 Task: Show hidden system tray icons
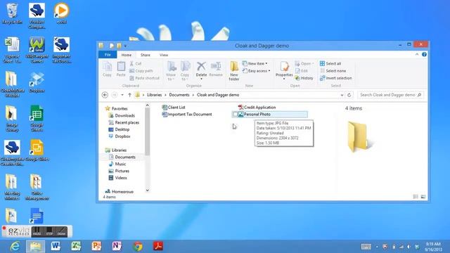pyautogui.click(x=377, y=247)
